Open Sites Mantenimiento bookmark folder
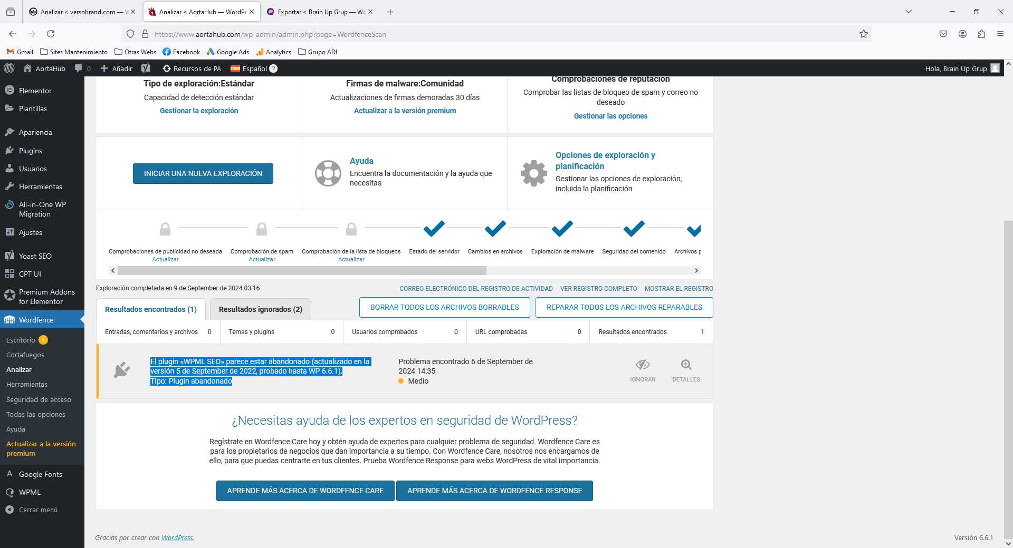This screenshot has height=548, width=1013. point(74,52)
